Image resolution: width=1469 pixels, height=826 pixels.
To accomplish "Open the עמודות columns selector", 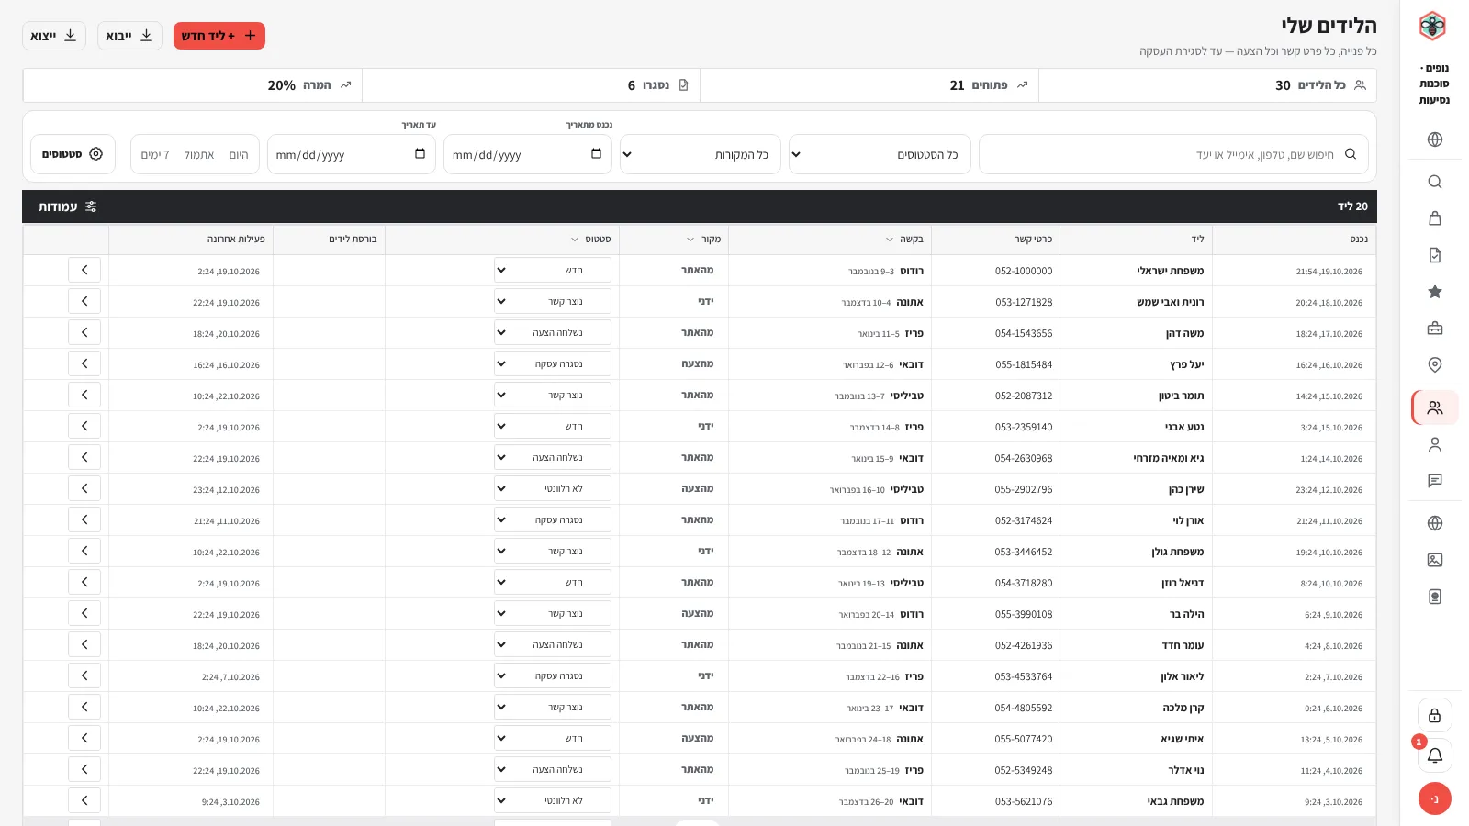I will click(68, 206).
